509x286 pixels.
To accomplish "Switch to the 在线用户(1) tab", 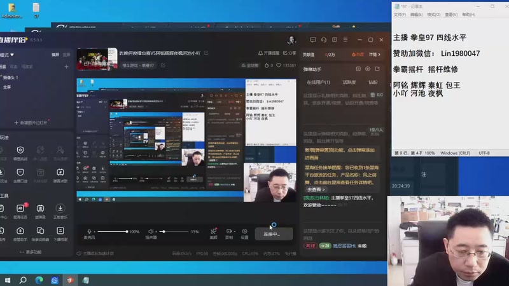I will click(x=318, y=83).
